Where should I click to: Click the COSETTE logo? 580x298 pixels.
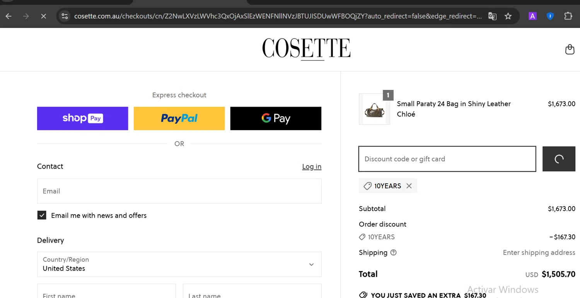(x=306, y=49)
